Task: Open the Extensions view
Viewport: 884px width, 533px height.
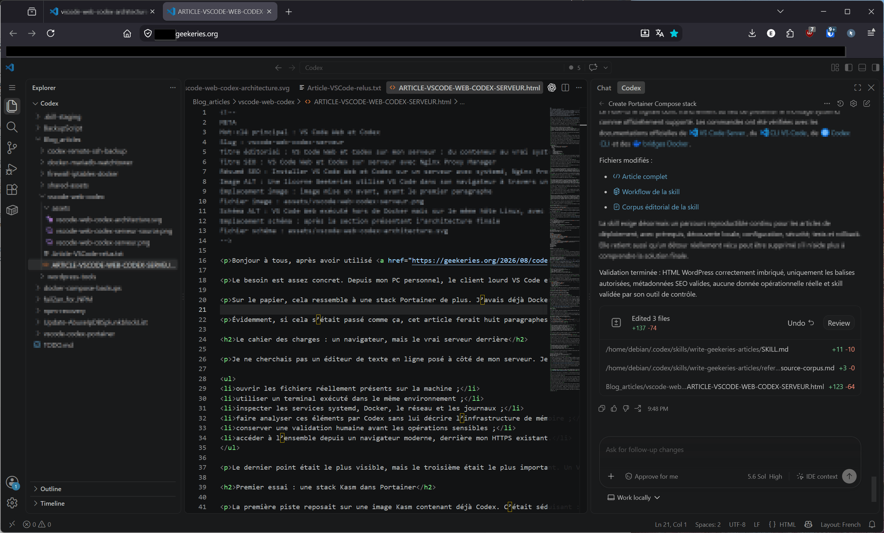Action: pos(12,190)
